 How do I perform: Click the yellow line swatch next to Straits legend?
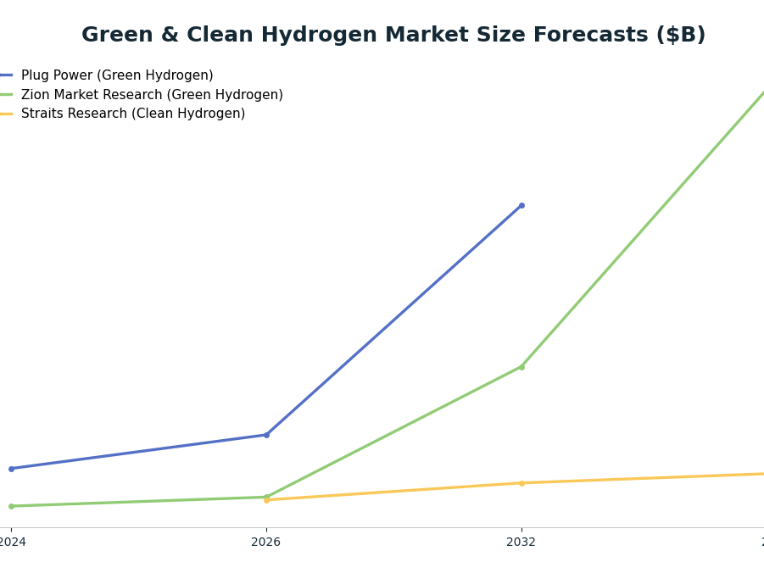(x=6, y=114)
